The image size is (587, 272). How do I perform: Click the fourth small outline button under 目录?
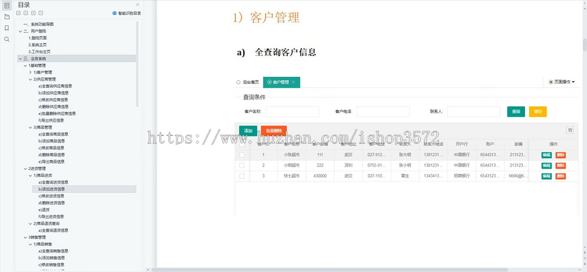point(41,13)
